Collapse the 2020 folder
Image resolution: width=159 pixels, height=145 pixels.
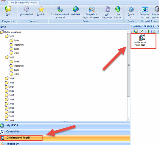point(9,57)
